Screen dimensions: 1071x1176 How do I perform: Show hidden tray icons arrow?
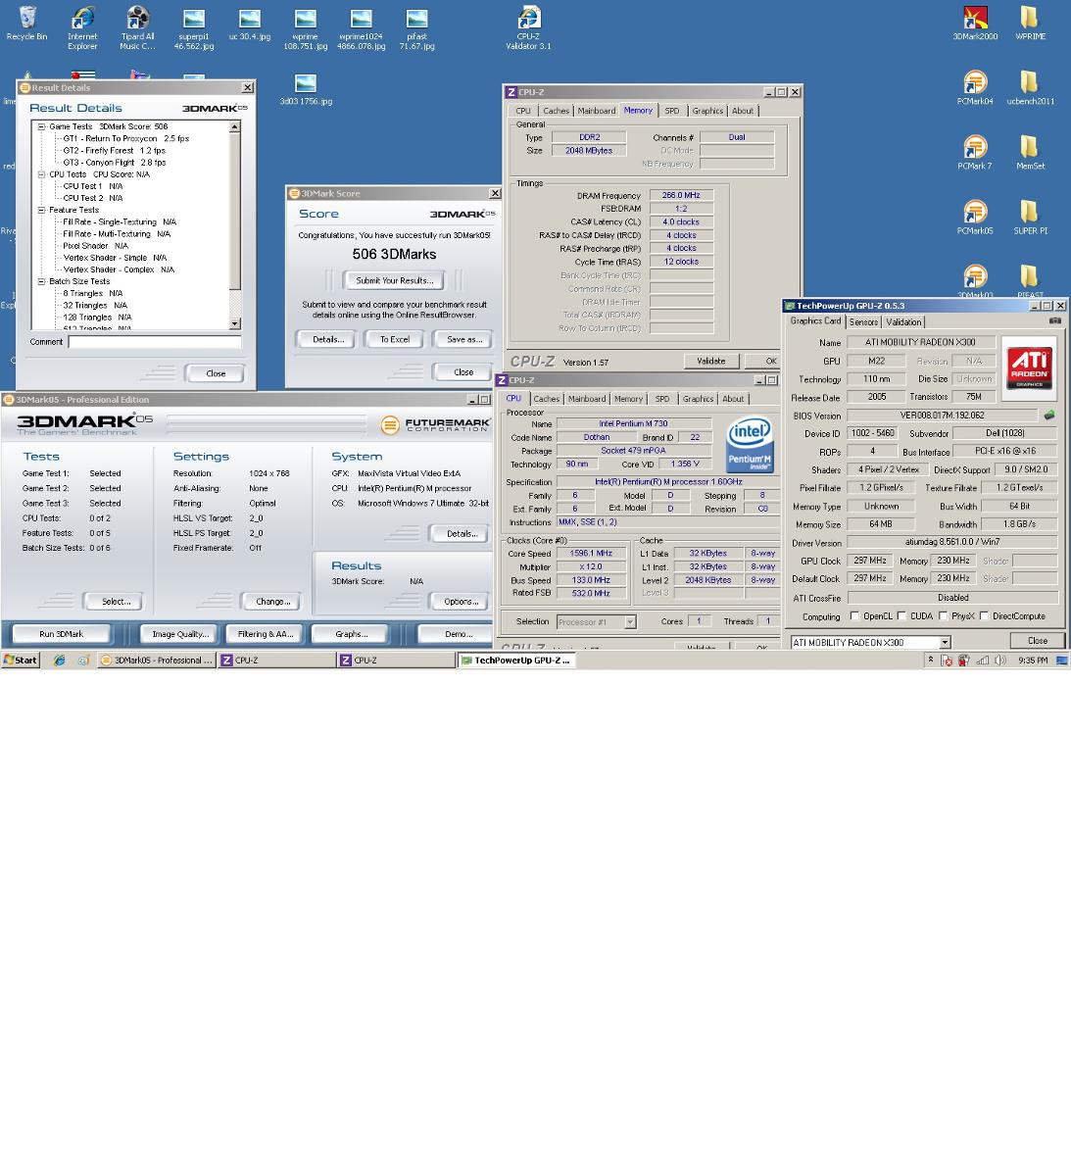coord(930,660)
